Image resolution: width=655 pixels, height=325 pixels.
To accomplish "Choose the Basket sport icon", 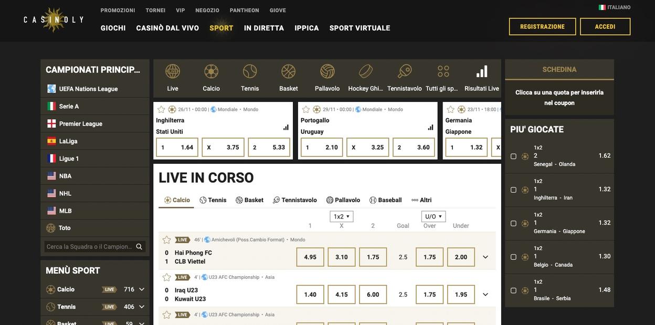I will pos(289,71).
